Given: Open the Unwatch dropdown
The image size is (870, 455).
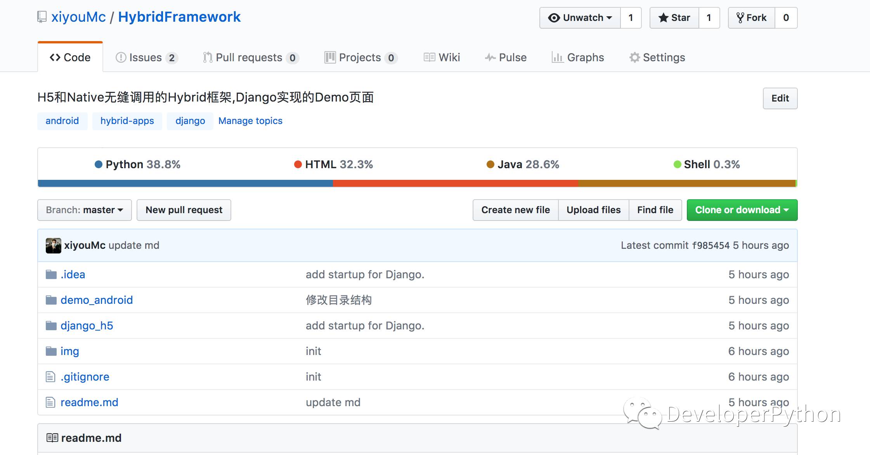Looking at the screenshot, I should click(x=580, y=18).
